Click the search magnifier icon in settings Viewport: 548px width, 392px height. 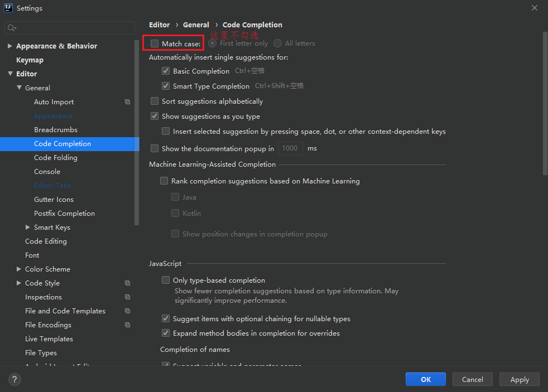[x=11, y=28]
